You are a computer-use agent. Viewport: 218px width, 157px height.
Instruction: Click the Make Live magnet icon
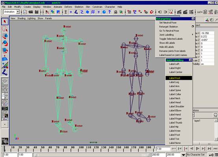click(x=151, y=12)
